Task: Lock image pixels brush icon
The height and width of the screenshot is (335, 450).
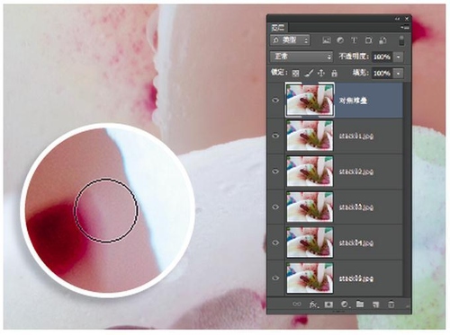Action: click(309, 73)
